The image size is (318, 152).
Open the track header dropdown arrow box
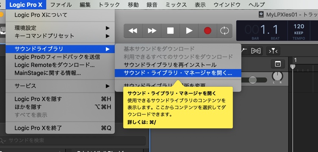[278, 64]
